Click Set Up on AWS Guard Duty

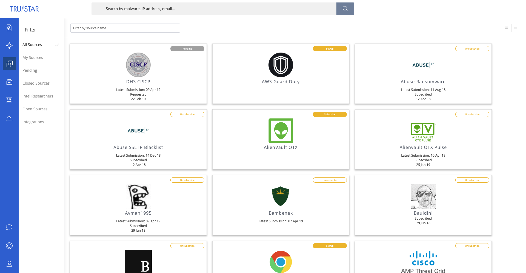330,48
